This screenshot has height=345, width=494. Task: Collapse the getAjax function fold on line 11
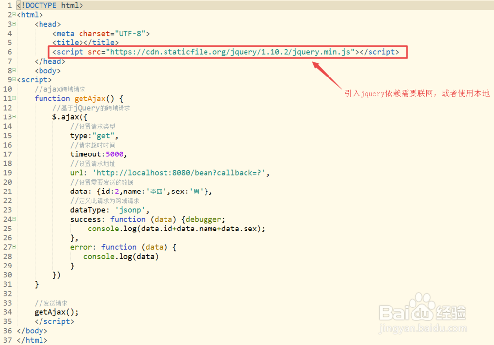click(x=14, y=98)
